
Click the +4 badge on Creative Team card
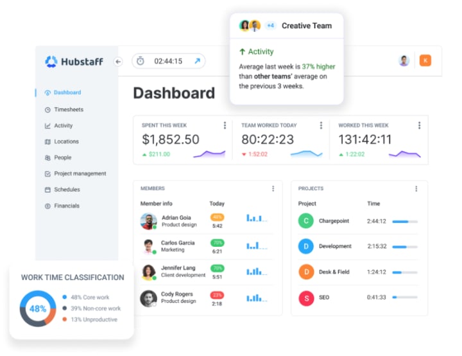[271, 26]
